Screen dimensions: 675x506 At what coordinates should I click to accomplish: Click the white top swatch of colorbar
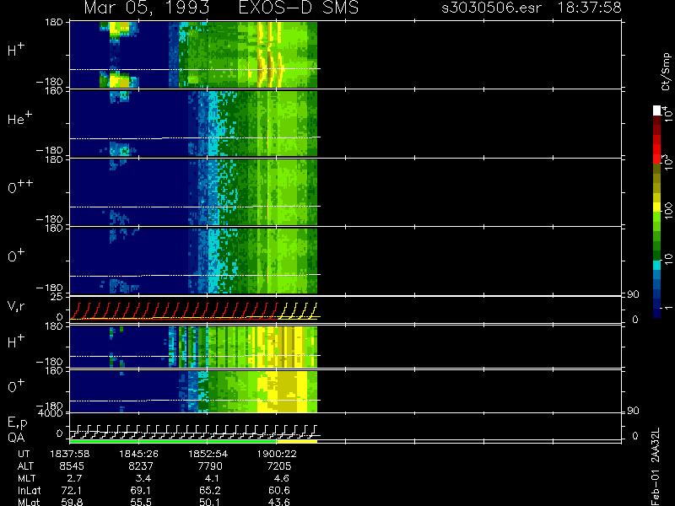click(x=657, y=110)
